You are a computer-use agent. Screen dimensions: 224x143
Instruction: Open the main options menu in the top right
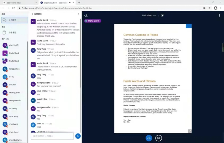coord(220,15)
